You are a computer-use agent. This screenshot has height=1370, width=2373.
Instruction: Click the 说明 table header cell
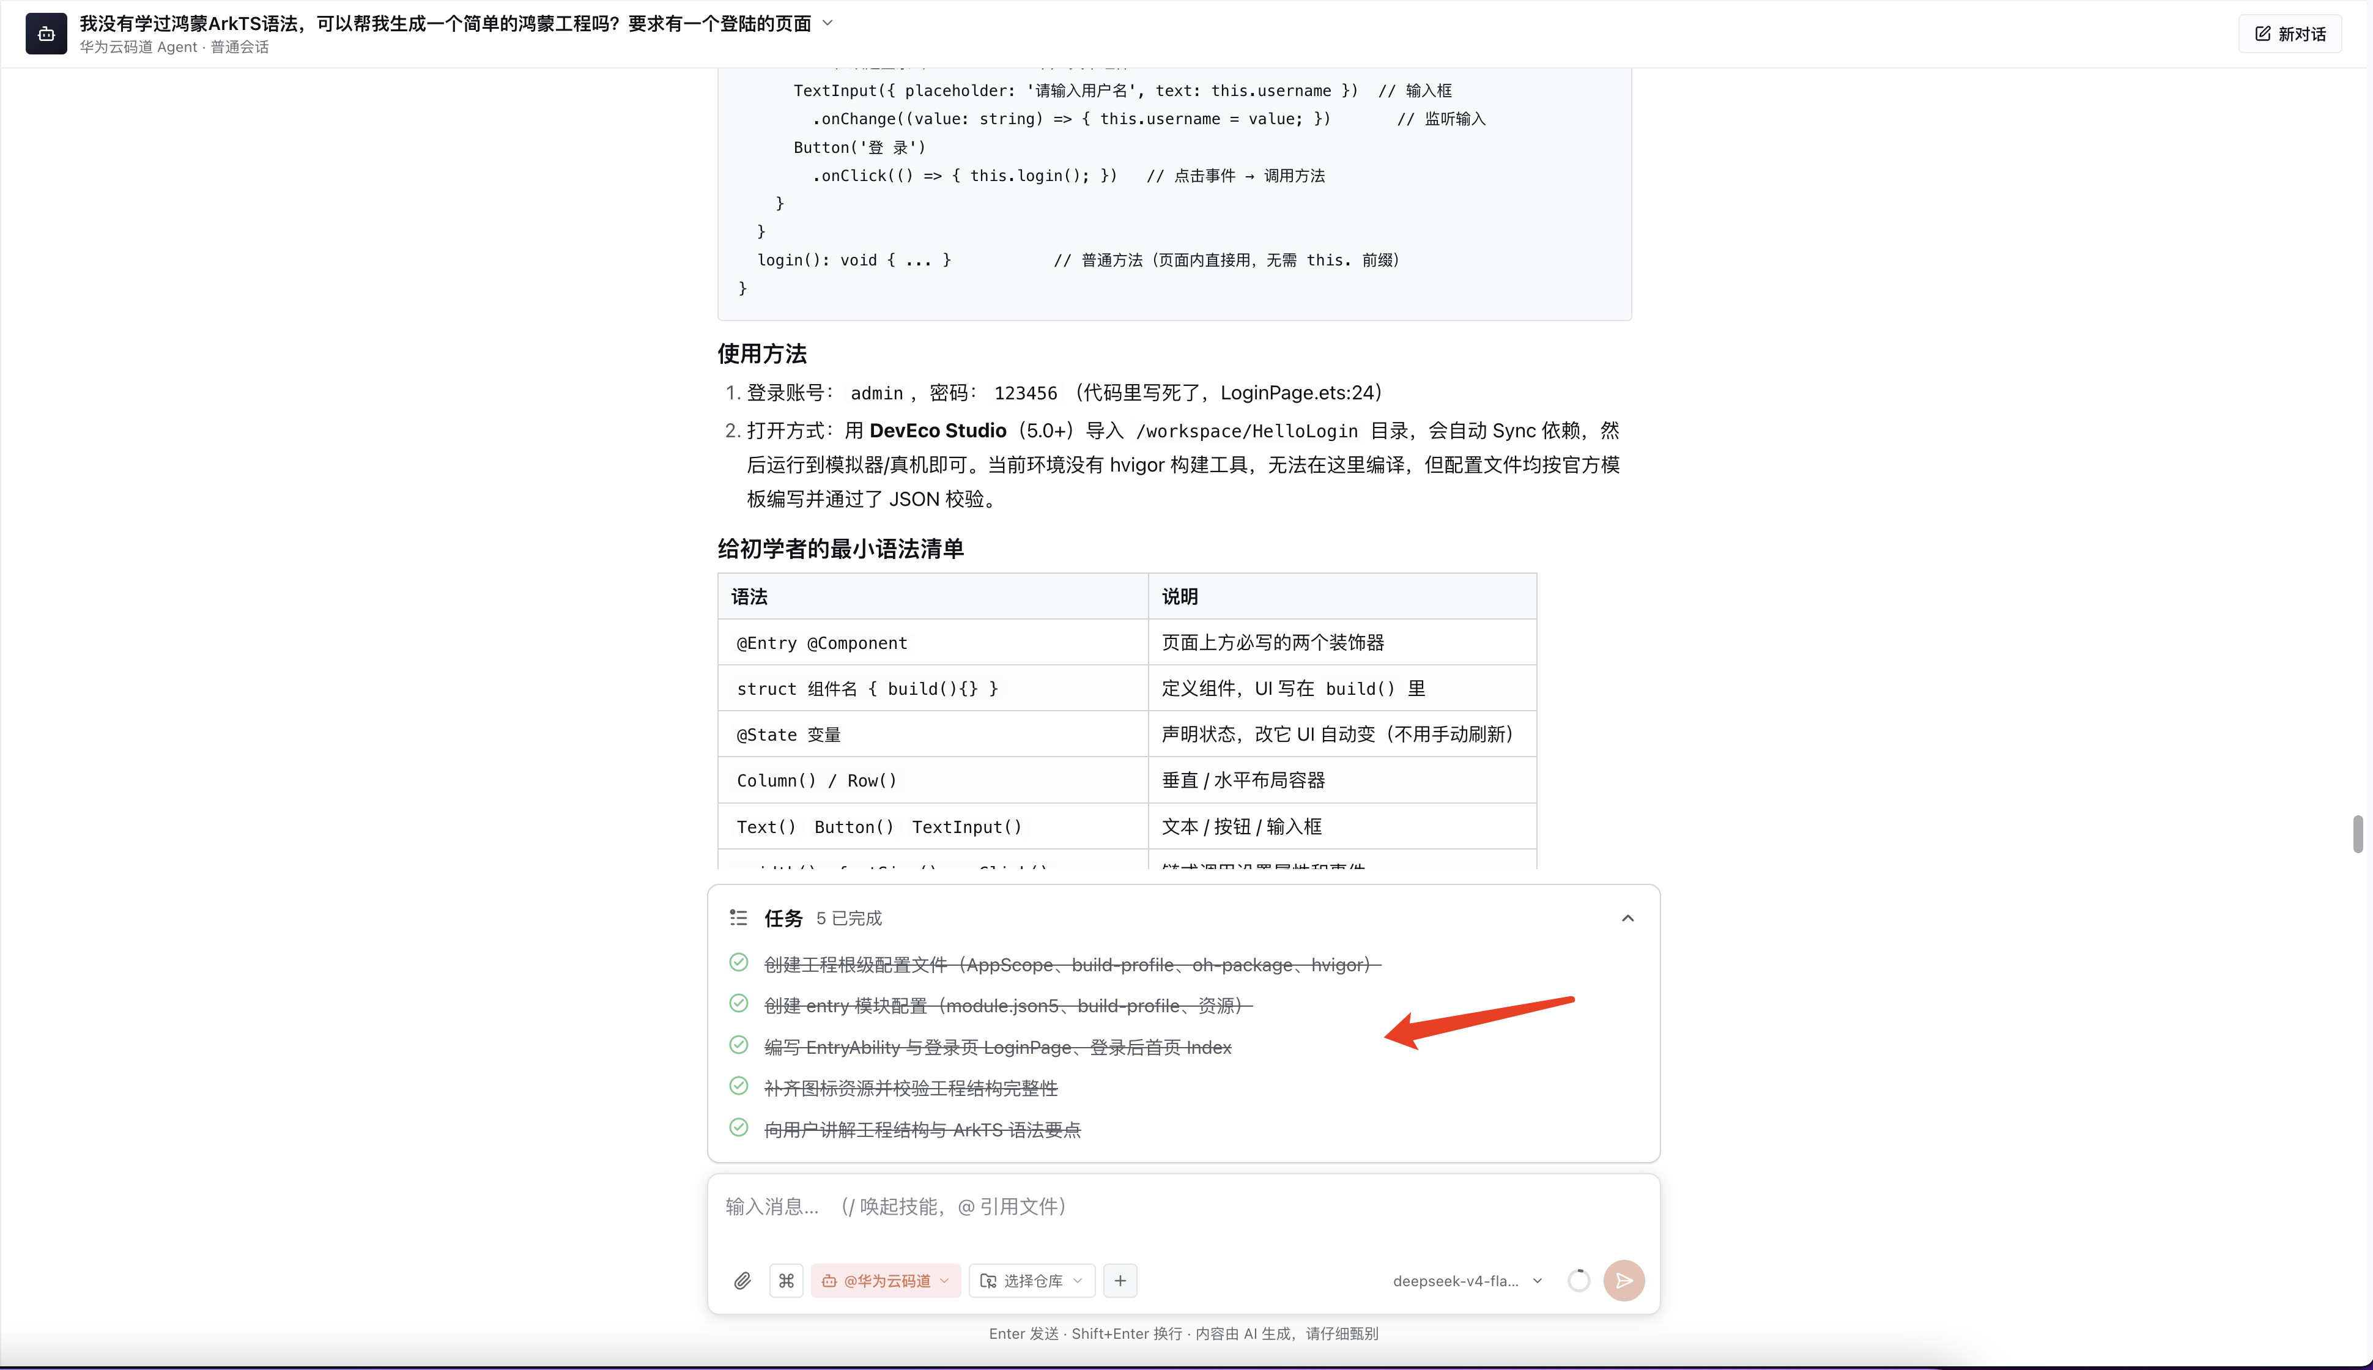pyautogui.click(x=1342, y=596)
